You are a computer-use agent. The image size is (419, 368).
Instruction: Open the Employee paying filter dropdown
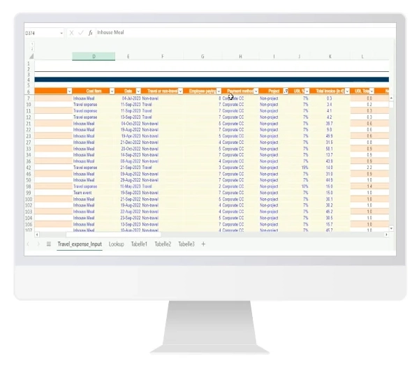[x=219, y=91]
